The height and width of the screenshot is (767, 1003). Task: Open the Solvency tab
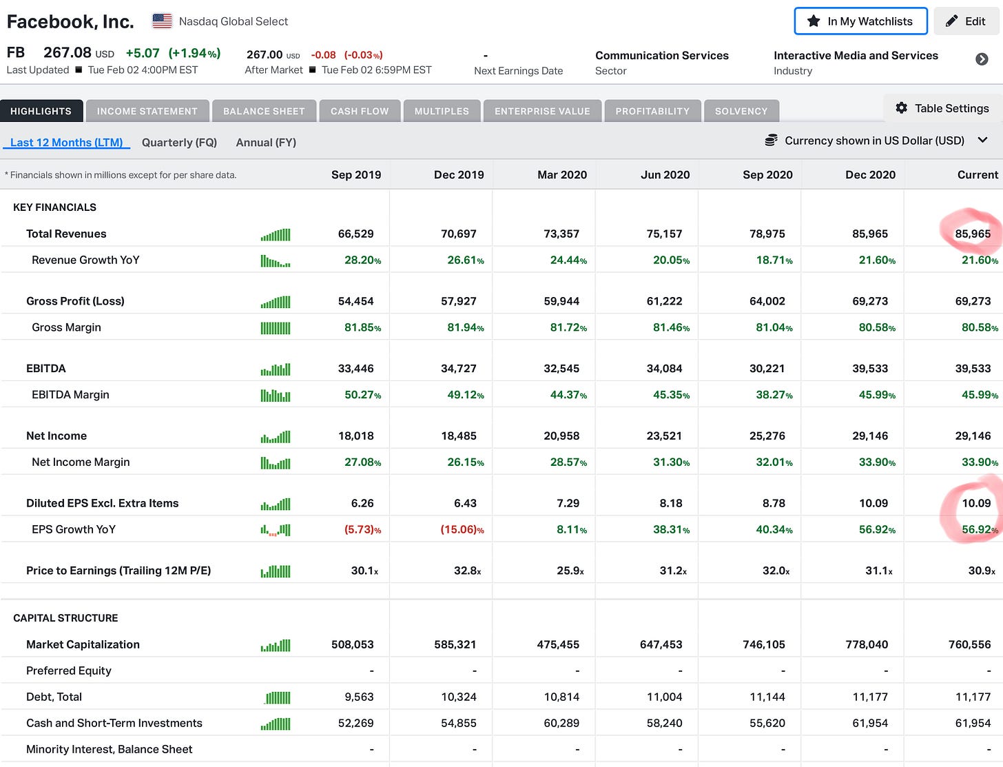click(x=741, y=111)
